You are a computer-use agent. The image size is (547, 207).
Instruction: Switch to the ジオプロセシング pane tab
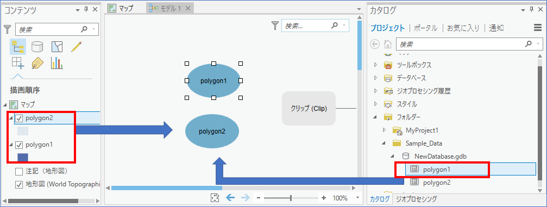click(416, 199)
